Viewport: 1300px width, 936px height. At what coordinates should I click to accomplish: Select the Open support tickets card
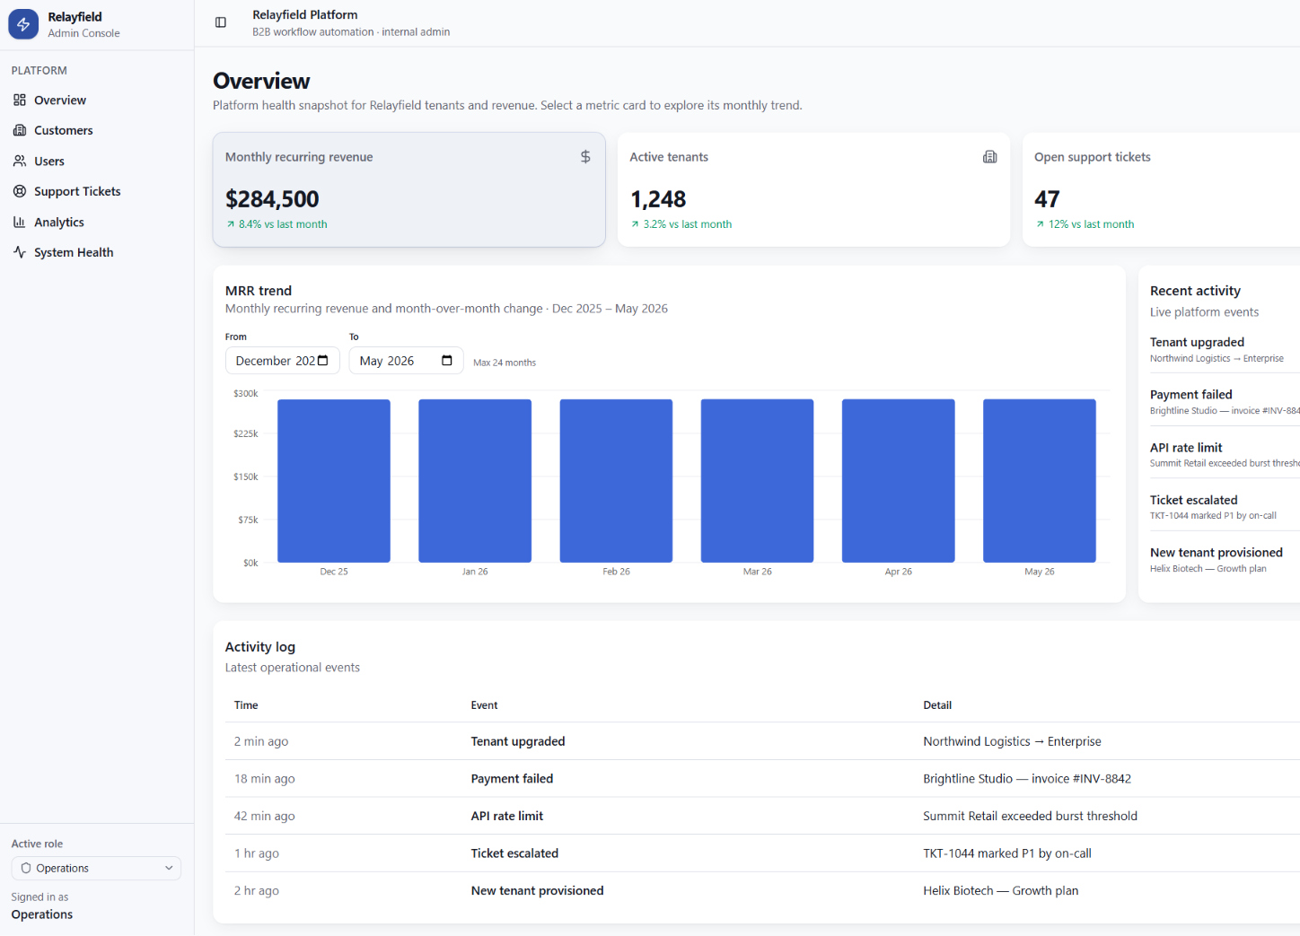tap(1161, 189)
